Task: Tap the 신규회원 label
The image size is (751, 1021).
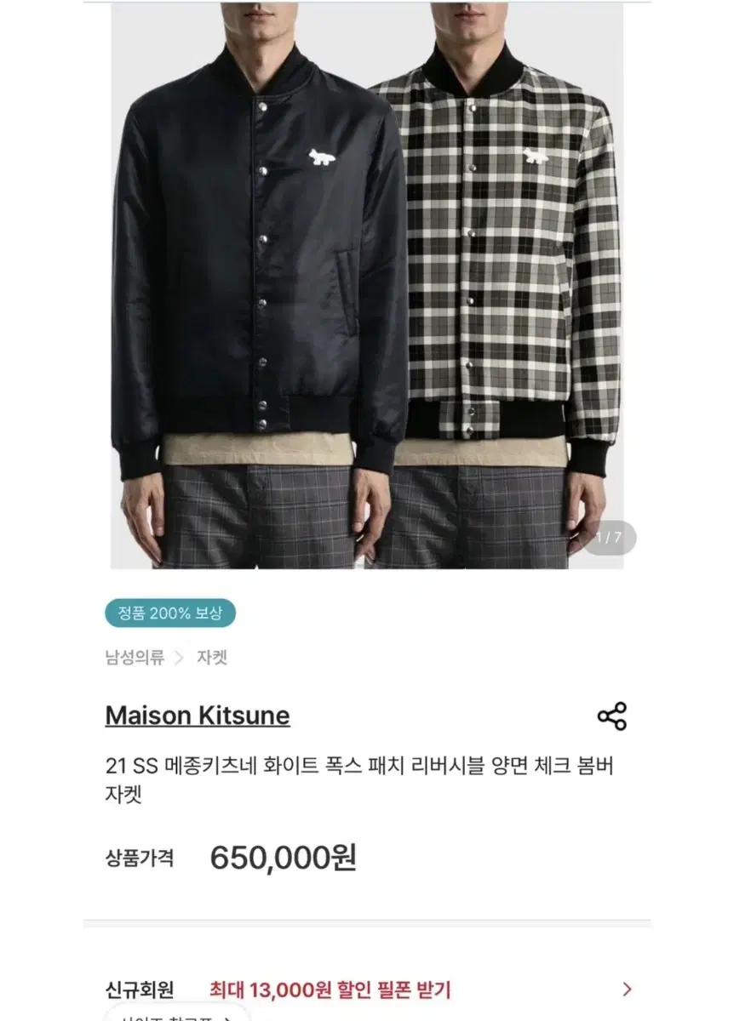Action: (140, 990)
